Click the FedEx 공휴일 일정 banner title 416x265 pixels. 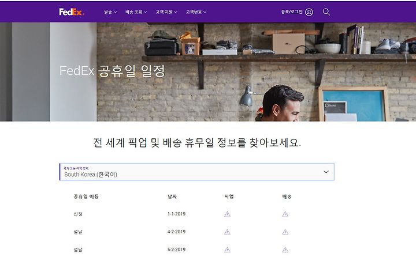112,71
